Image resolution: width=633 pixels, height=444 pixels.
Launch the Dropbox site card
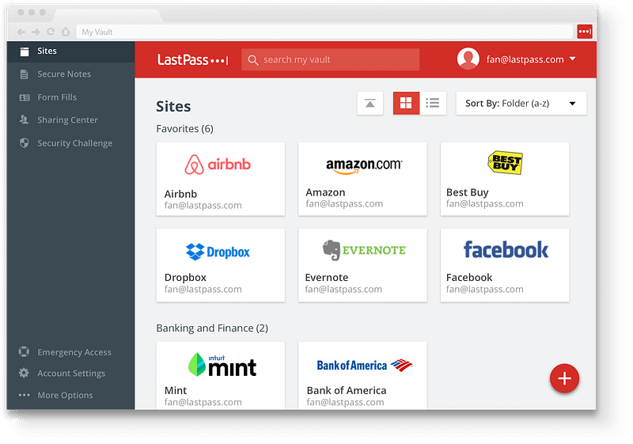(221, 265)
